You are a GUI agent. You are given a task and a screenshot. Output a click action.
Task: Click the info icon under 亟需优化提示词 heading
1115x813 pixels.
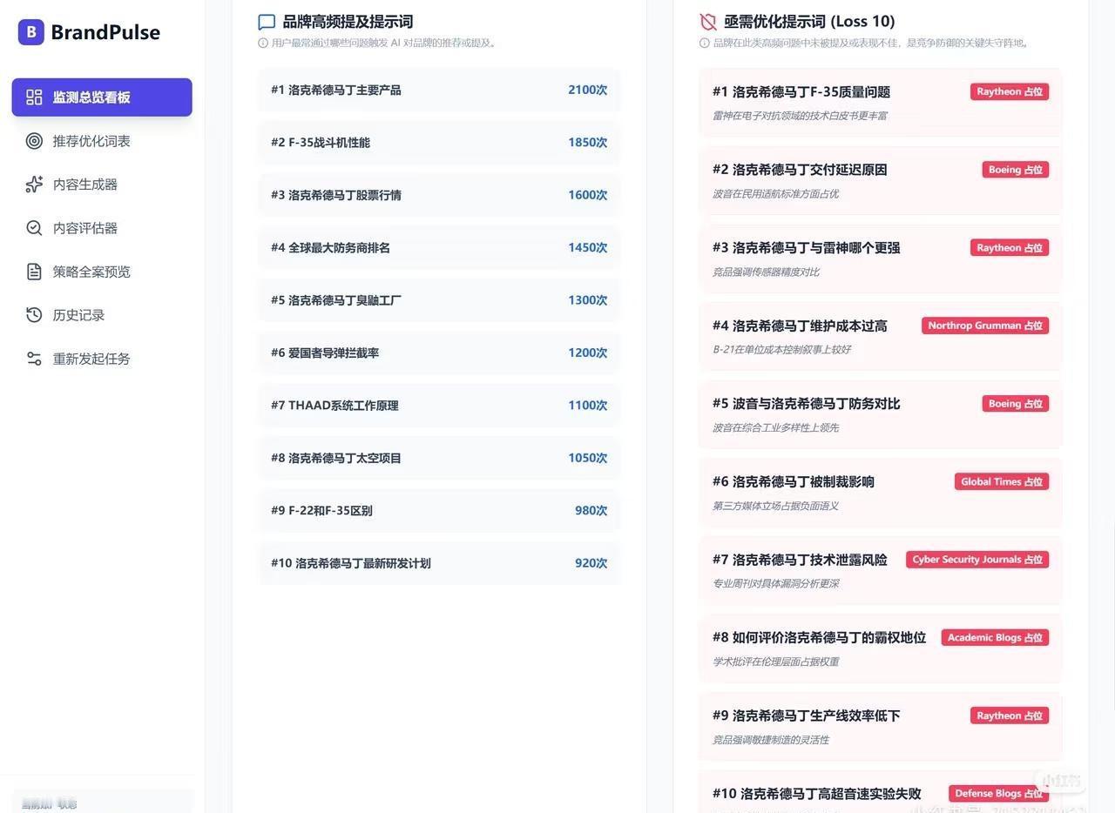pos(704,43)
